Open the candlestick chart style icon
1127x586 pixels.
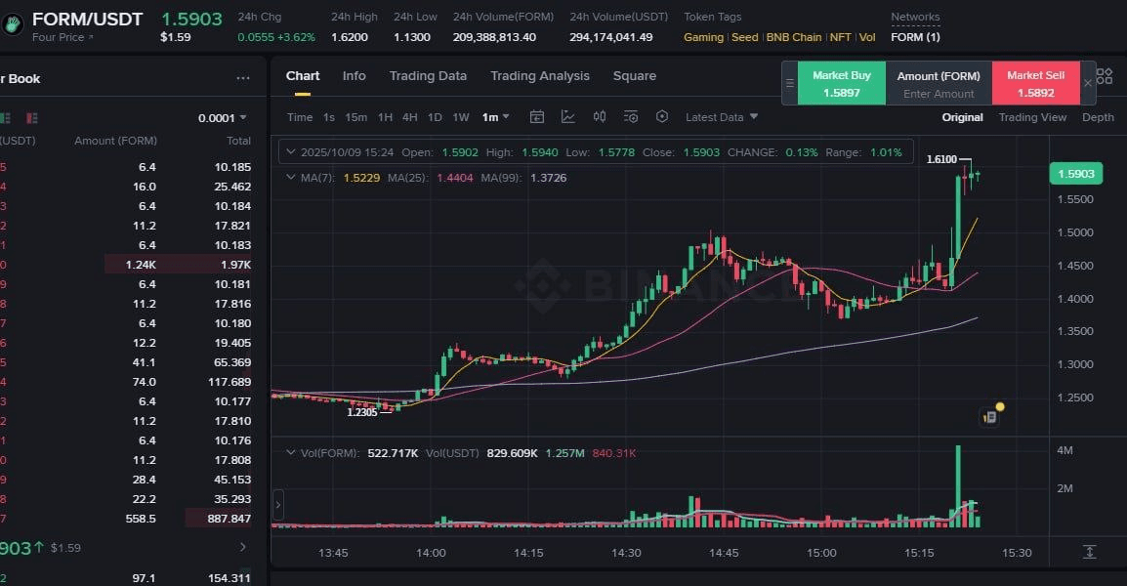600,117
